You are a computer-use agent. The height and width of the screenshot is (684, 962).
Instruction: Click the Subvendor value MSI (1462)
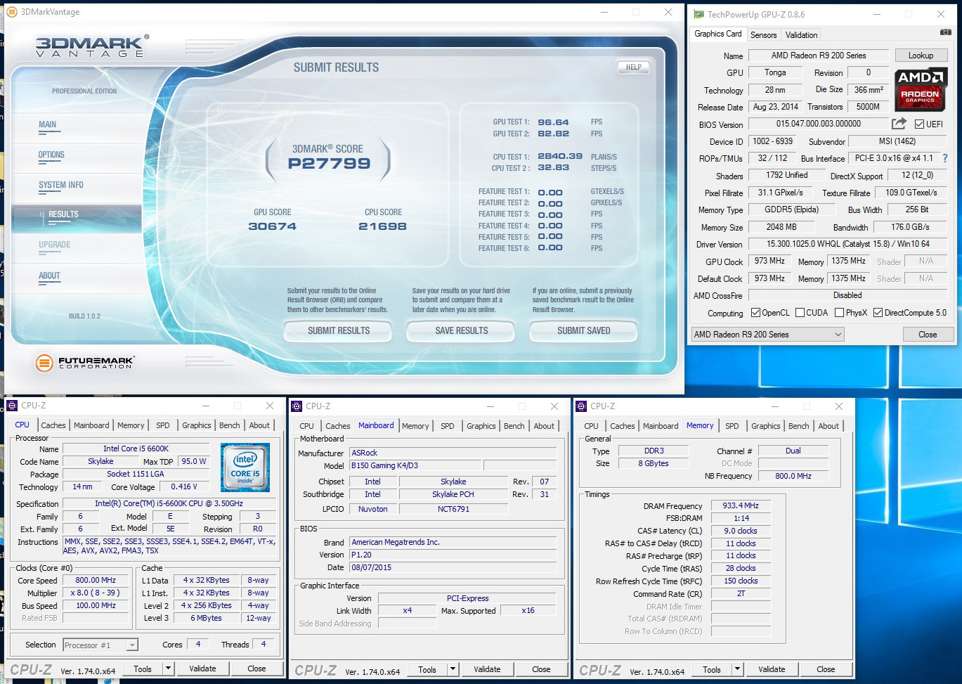tap(897, 141)
